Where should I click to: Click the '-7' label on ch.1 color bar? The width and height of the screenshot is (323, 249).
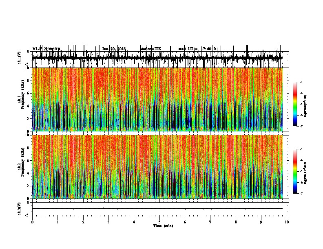click(x=301, y=126)
